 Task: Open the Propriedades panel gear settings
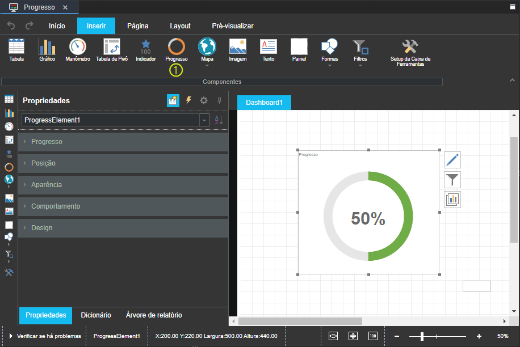(204, 100)
